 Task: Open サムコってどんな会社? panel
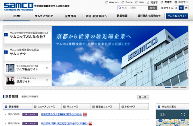28,35
